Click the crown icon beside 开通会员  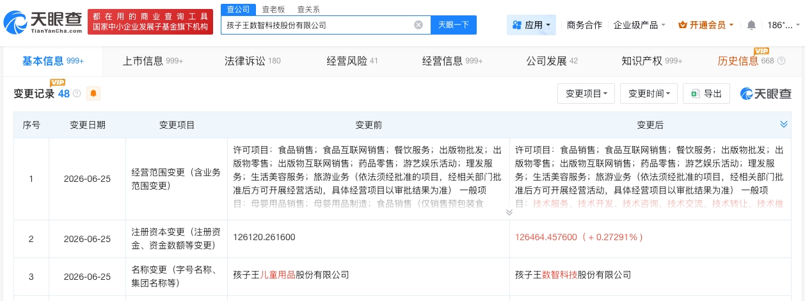682,25
